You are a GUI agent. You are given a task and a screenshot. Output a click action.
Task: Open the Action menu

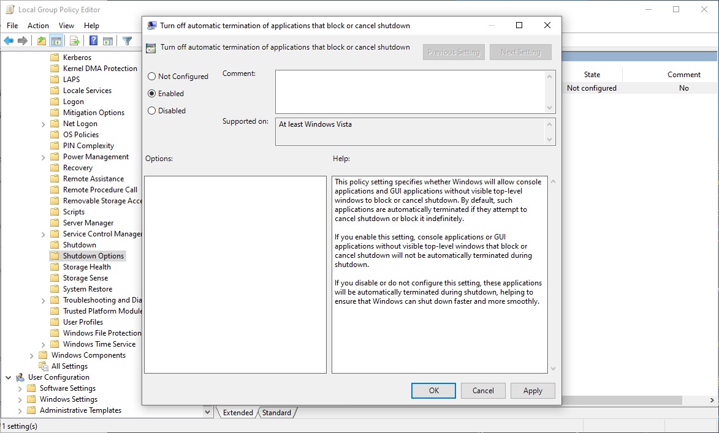coord(38,26)
